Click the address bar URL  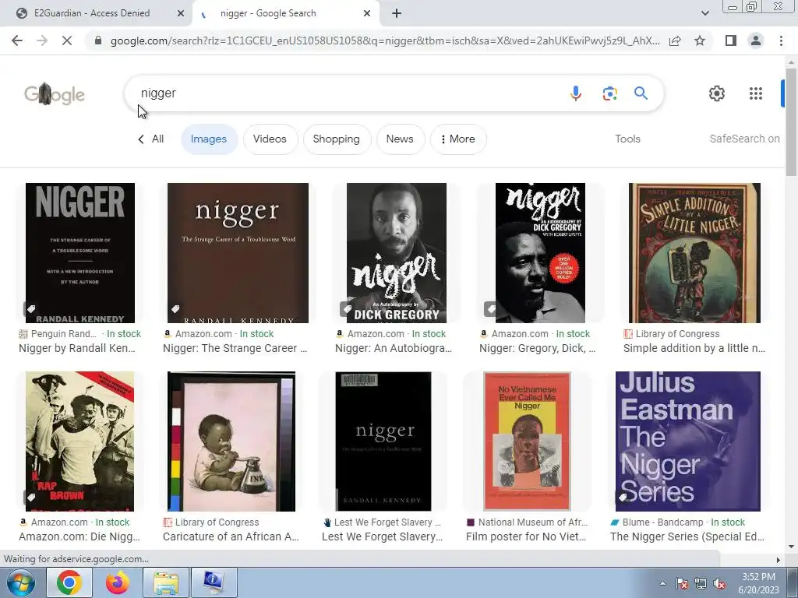point(385,40)
